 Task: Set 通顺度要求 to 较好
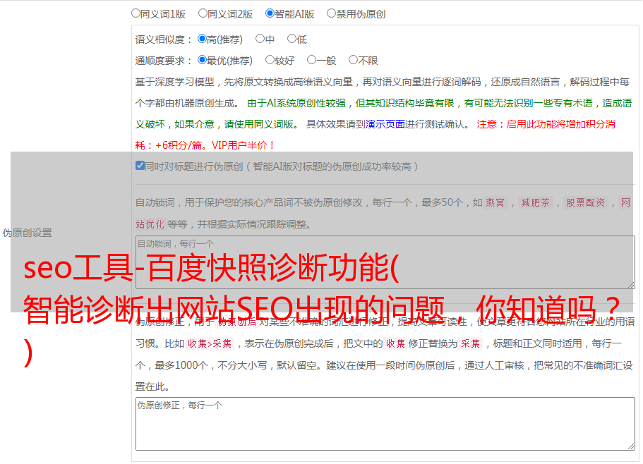click(270, 60)
